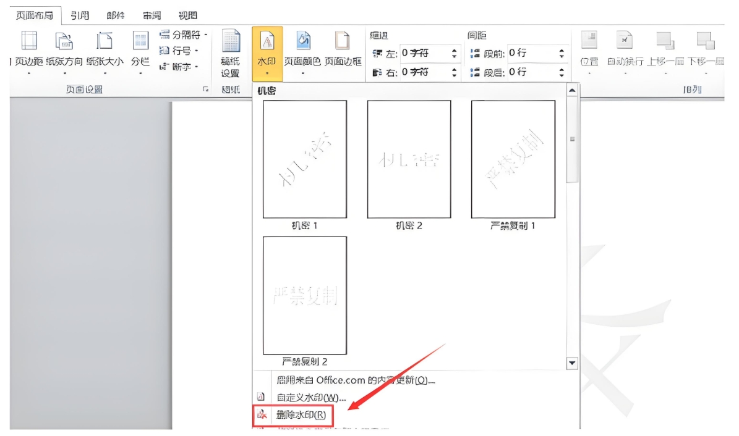Click the watermark gallery scrollbar down arrow
The image size is (739, 436).
click(571, 363)
